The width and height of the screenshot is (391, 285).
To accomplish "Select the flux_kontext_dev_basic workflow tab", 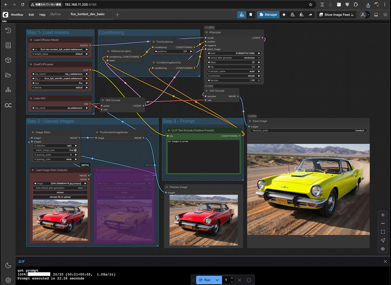I will tap(87, 15).
